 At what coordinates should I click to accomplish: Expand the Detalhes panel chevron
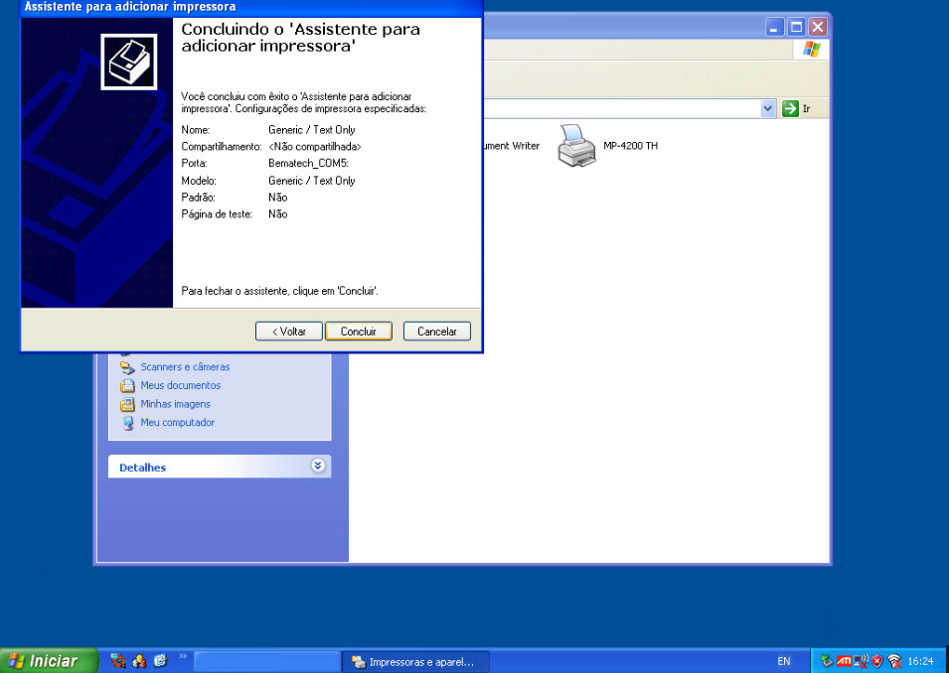[x=318, y=466]
